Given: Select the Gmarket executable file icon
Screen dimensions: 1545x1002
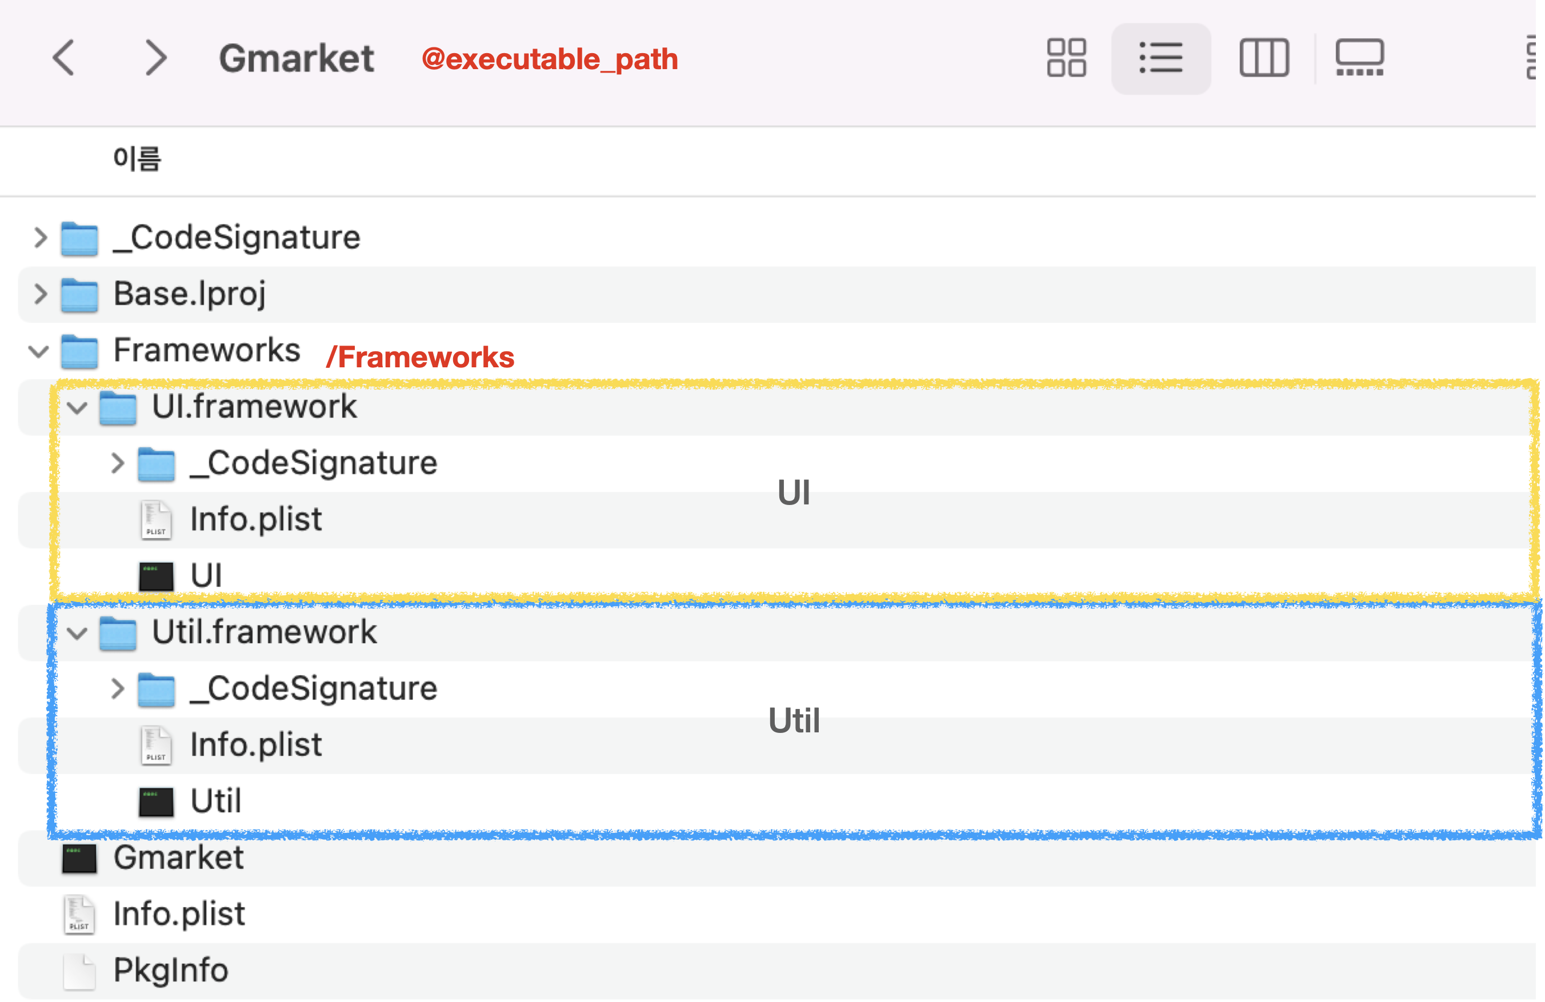Looking at the screenshot, I should tap(79, 858).
